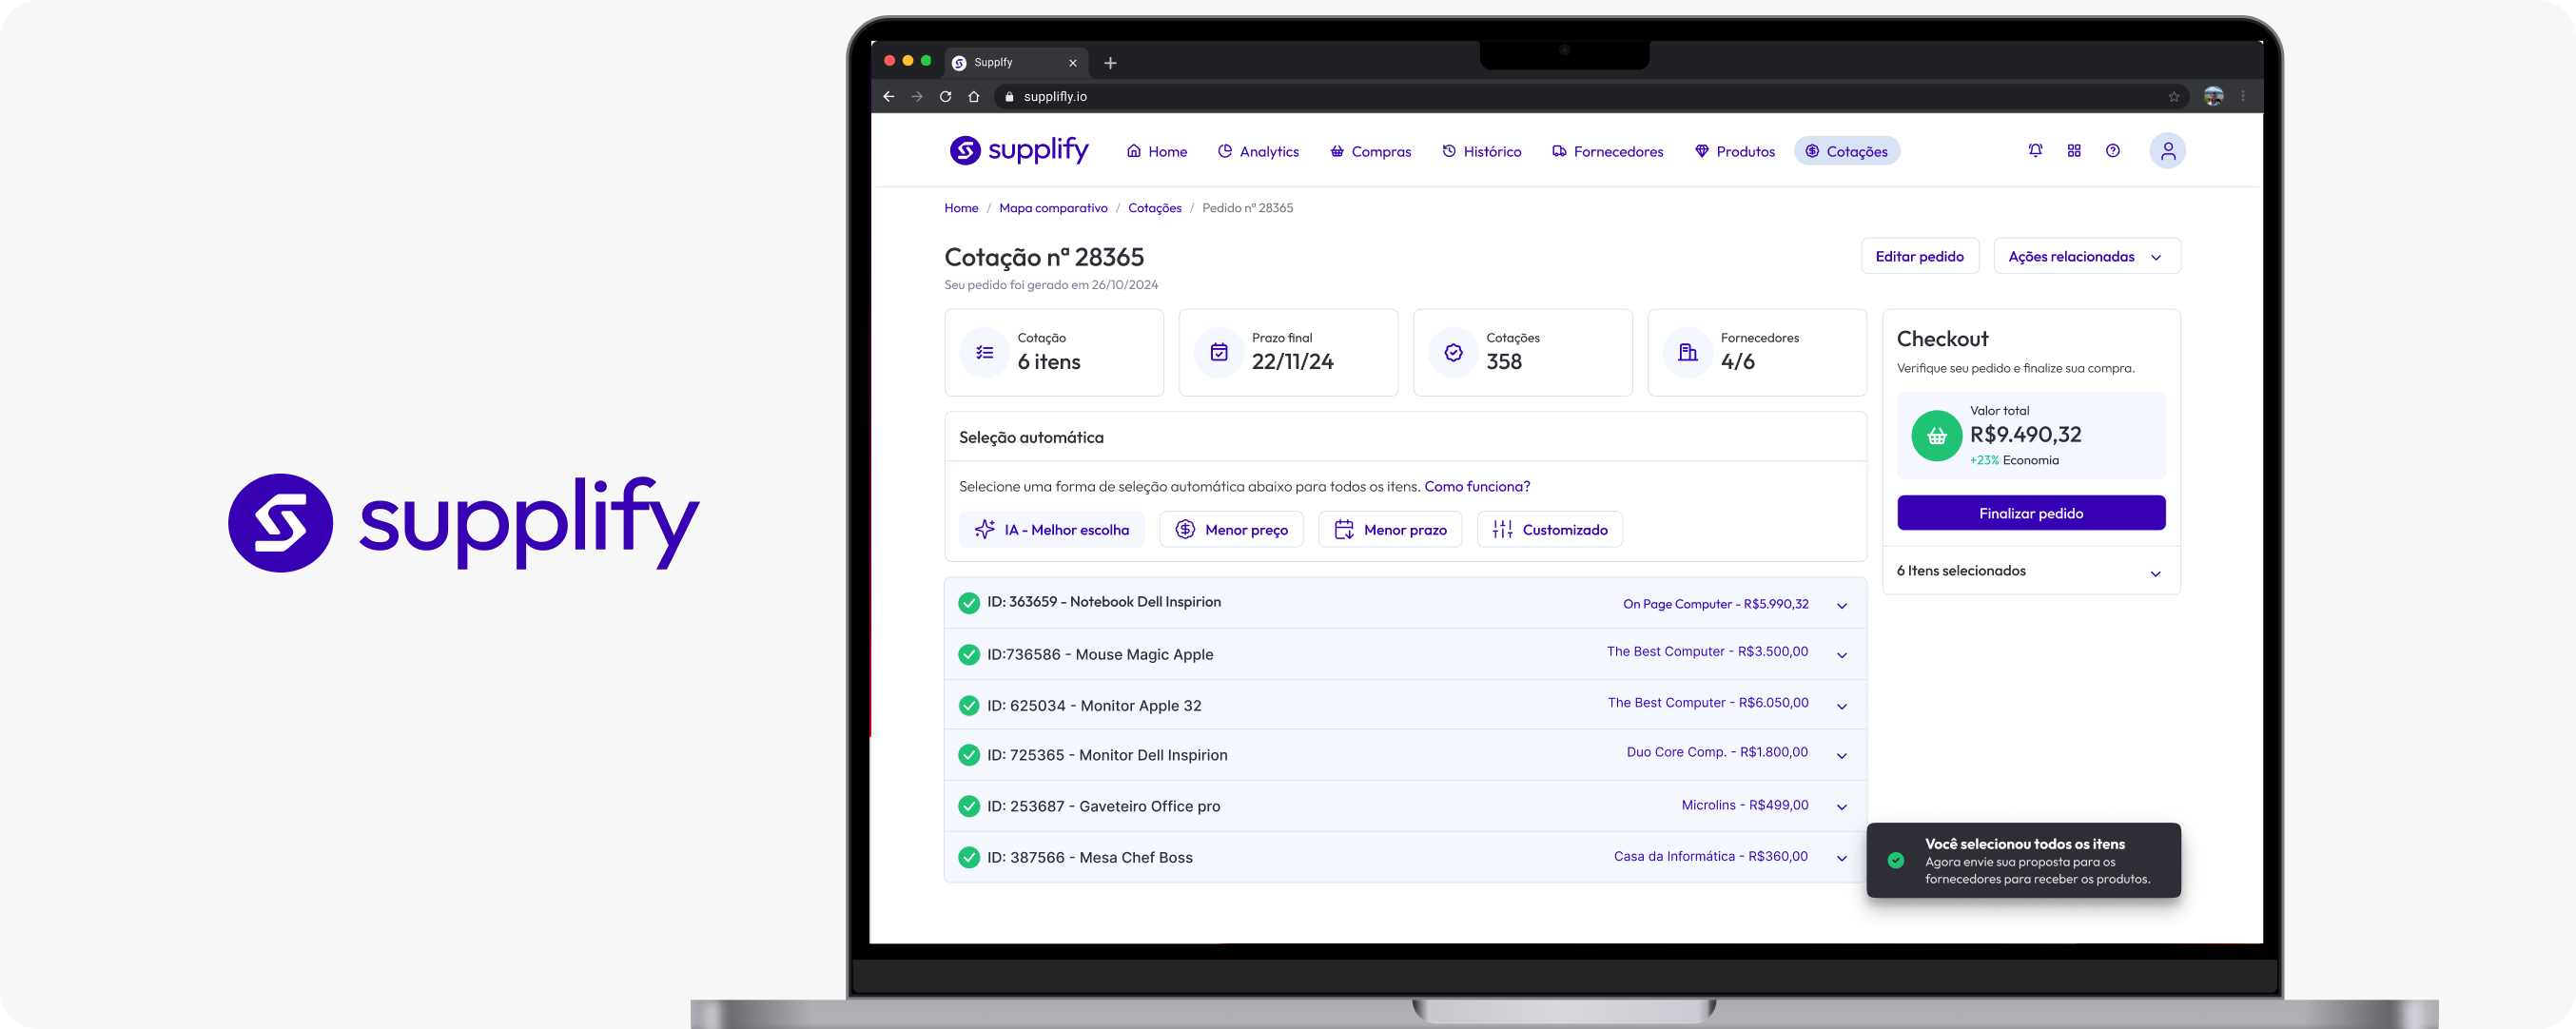This screenshot has height=1029, width=2576.
Task: Toggle check on Gaveteiro Office pro row
Action: (x=968, y=806)
